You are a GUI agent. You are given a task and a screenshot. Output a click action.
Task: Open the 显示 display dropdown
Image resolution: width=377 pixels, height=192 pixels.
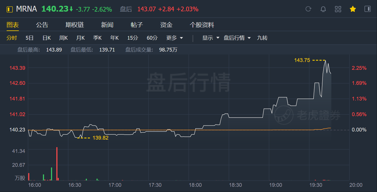211,38
